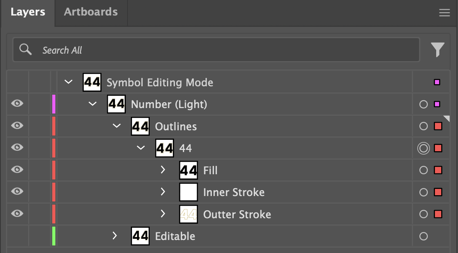Collapse the Outlines layer

(x=117, y=126)
